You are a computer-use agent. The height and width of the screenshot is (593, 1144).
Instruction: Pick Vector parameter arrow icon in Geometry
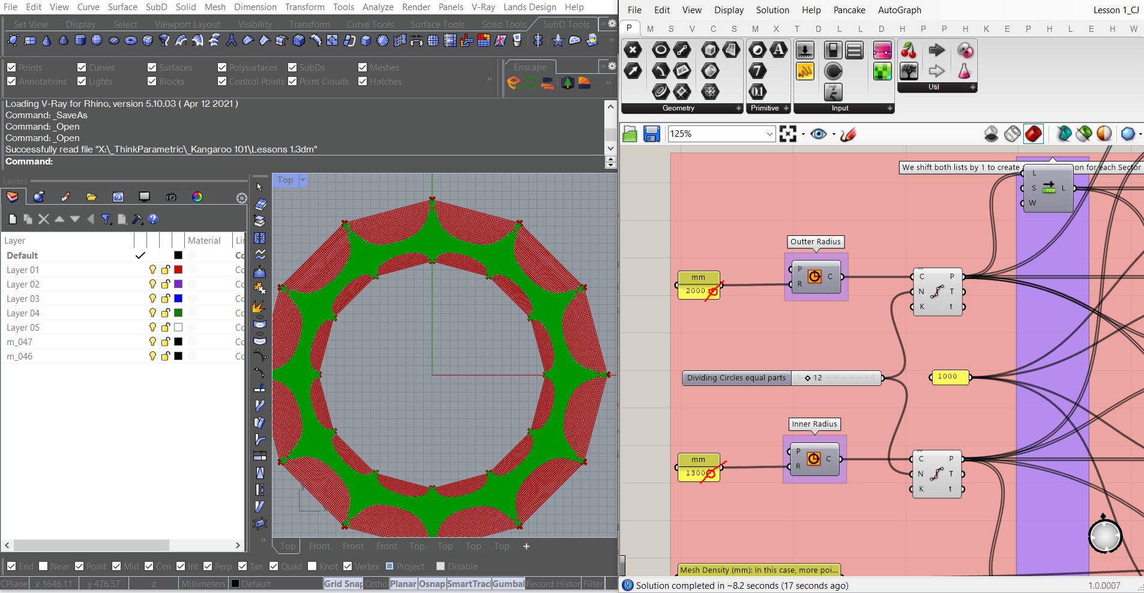click(x=633, y=71)
